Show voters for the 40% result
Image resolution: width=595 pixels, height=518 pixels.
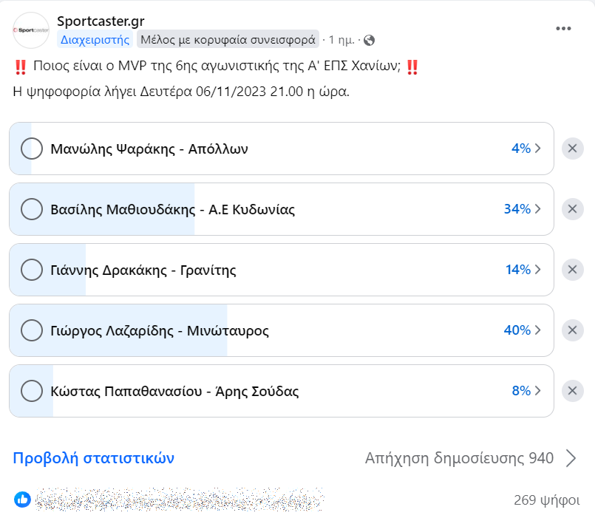[x=523, y=330]
